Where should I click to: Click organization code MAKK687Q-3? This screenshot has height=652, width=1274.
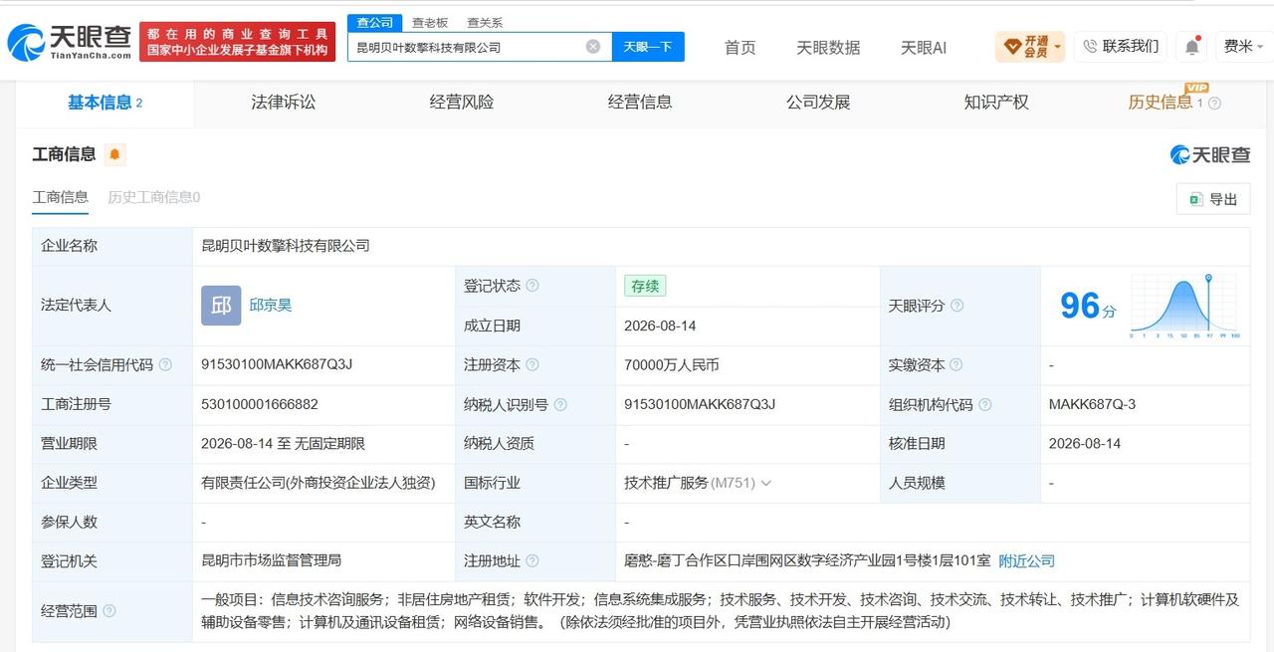pos(1092,405)
